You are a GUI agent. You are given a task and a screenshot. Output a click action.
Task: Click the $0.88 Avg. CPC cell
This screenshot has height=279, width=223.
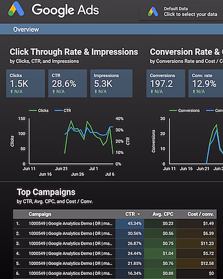tap(160, 273)
